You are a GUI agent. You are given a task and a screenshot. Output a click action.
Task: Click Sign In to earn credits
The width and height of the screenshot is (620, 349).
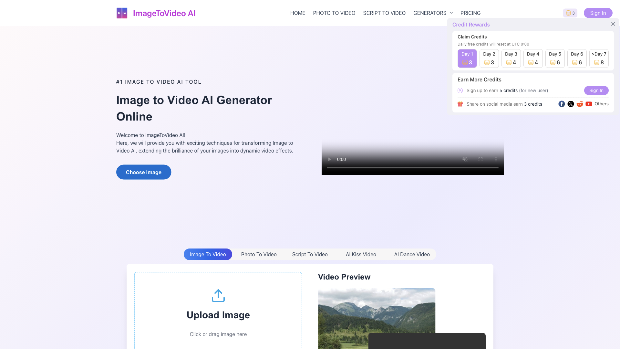596,90
